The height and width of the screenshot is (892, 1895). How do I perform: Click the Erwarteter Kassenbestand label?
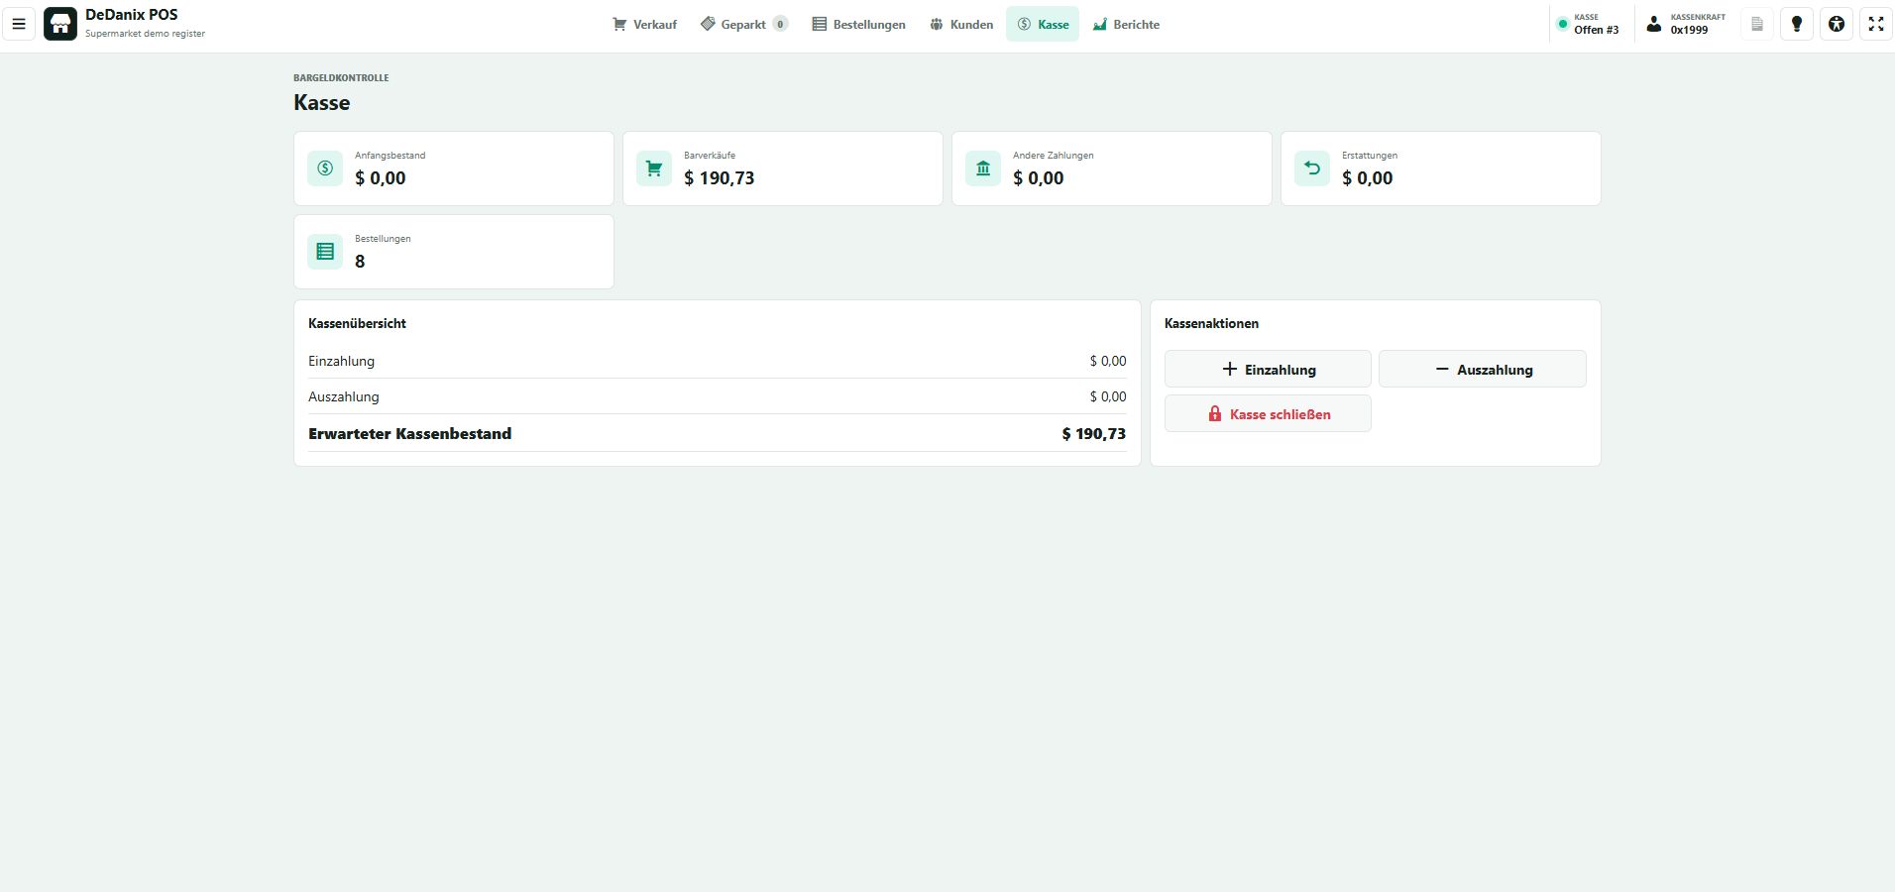pos(409,433)
